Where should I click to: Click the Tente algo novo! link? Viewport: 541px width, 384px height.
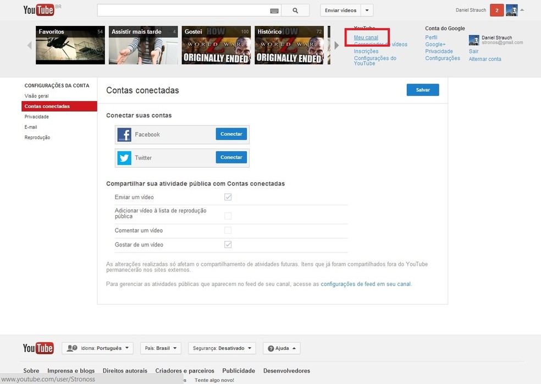point(214,380)
